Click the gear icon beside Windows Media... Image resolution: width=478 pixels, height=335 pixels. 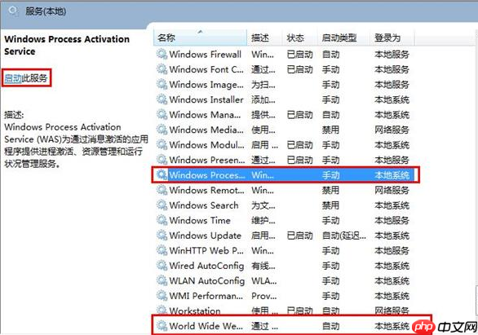tap(162, 130)
